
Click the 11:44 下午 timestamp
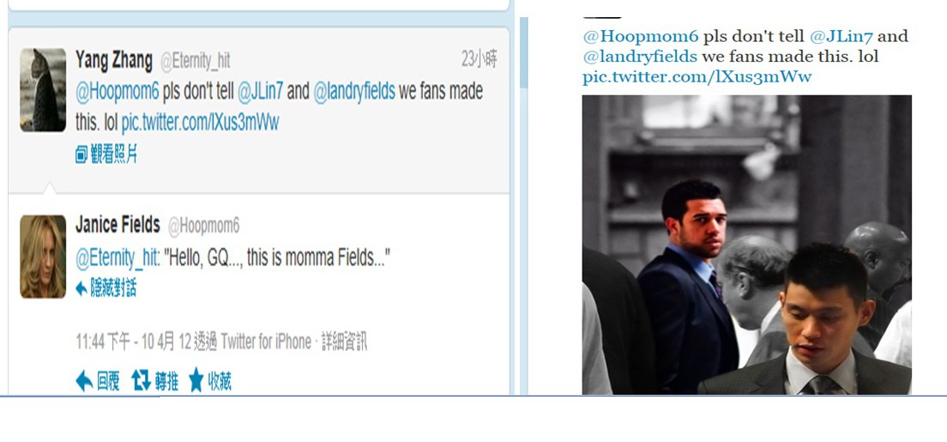click(x=103, y=342)
